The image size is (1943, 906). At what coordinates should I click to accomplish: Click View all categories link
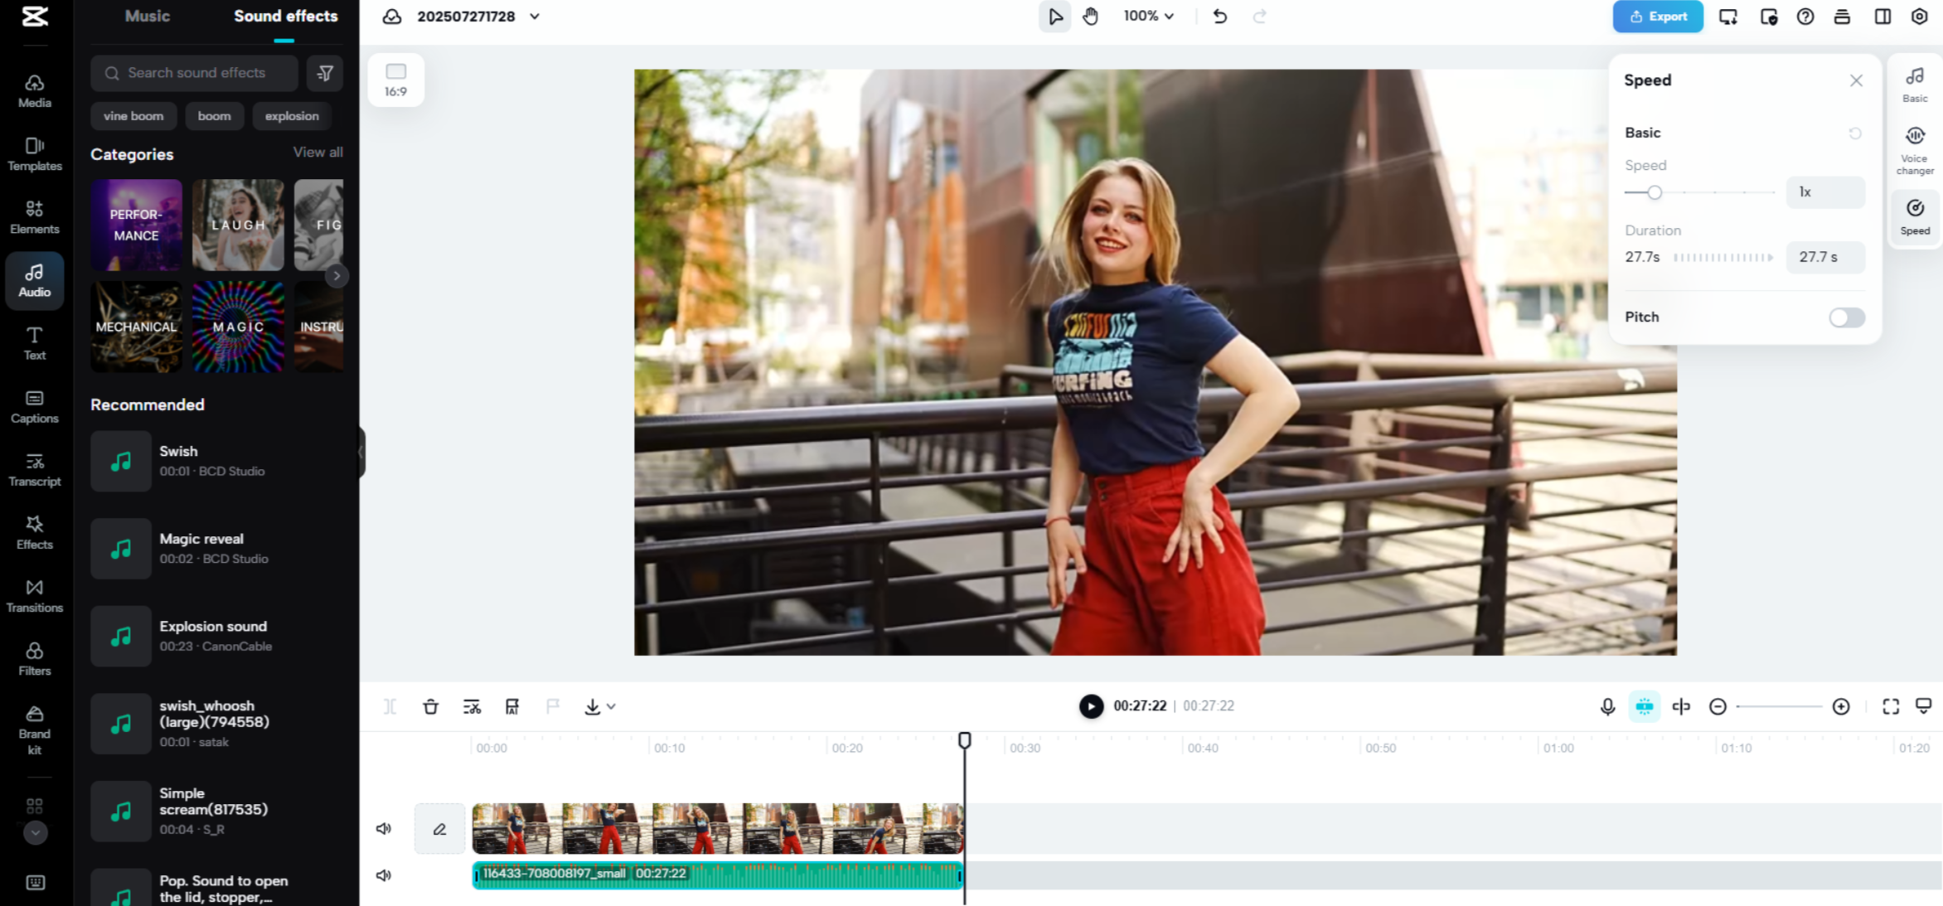[317, 153]
